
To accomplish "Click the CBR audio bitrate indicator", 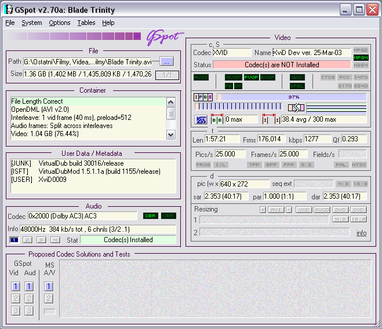I will (151, 216).
